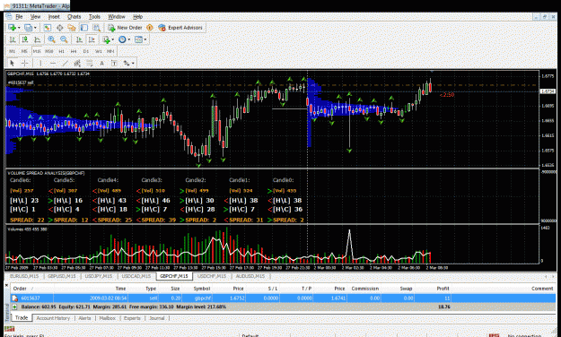Switch to the AUDUSD,M15 chart tab
Screen dimensions: 561x337
[250, 276]
